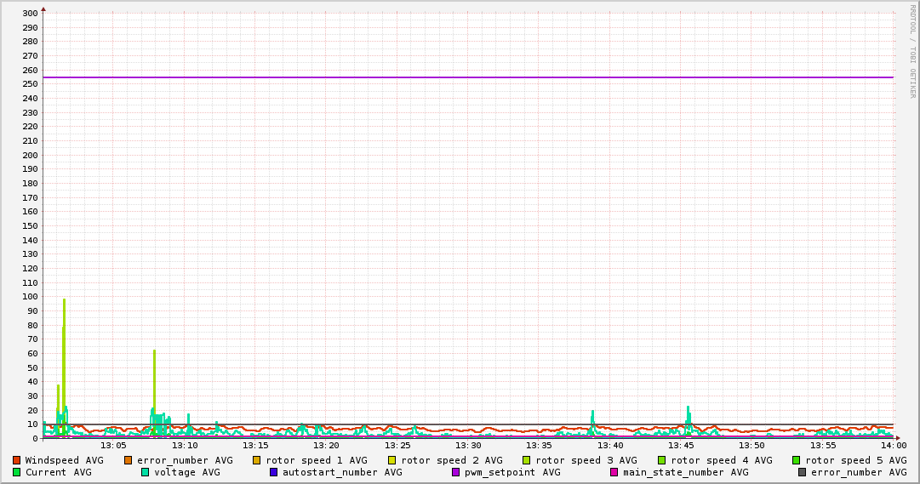This screenshot has width=920, height=484.
Task: Select the rotor speed 5 AVG label
Action: (x=856, y=460)
